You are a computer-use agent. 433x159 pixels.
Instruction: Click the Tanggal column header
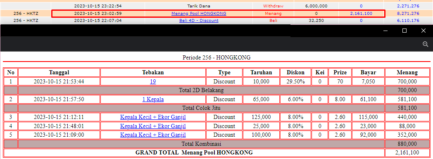coord(59,73)
